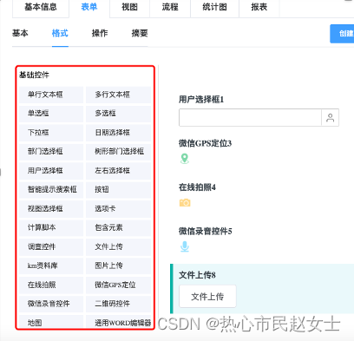
Task: Add the 单选框 control
Action: pos(51,114)
